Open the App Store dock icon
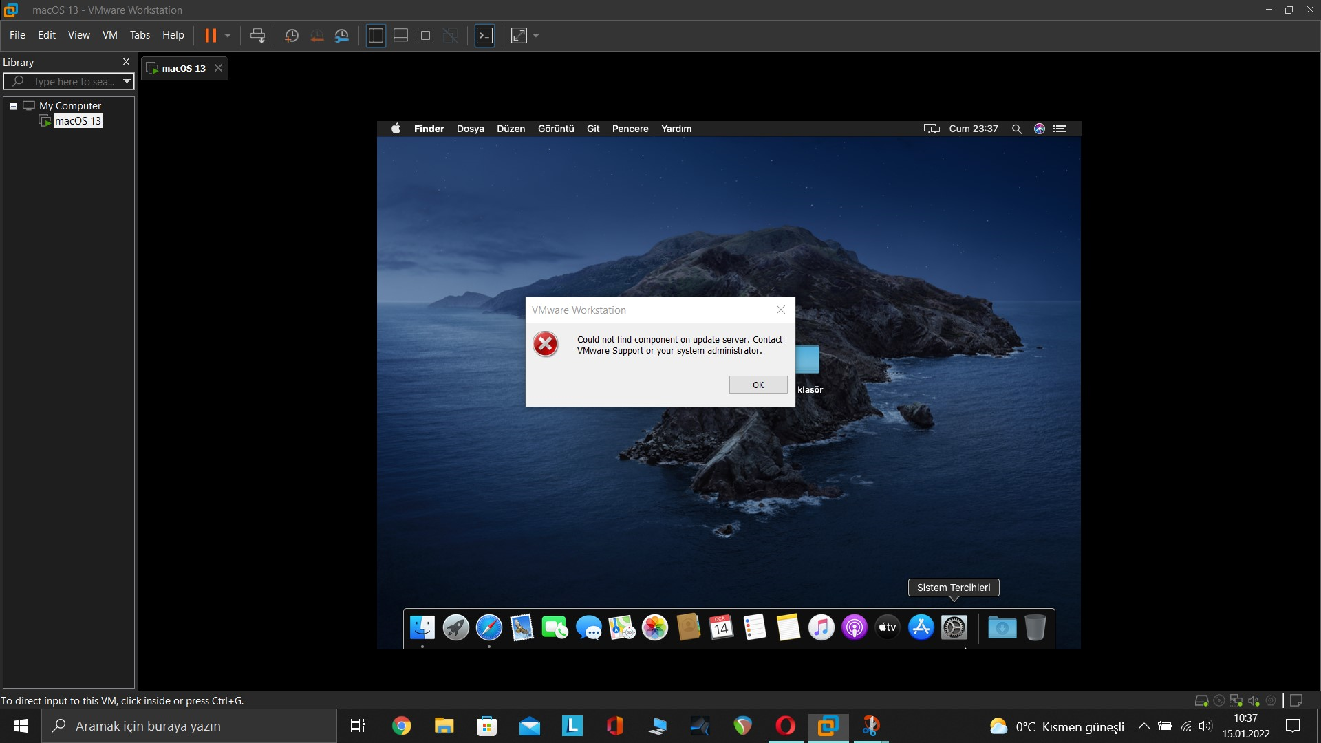The height and width of the screenshot is (743, 1321). tap(921, 627)
